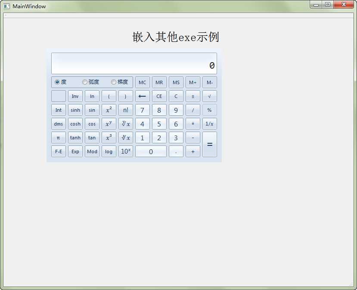Image resolution: width=357 pixels, height=290 pixels.
Task: Click the Mod modulo key
Action: 92,151
